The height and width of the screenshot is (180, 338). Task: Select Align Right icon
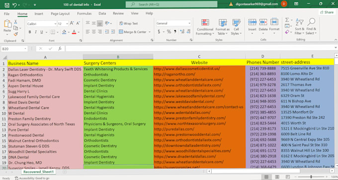(x=100, y=32)
